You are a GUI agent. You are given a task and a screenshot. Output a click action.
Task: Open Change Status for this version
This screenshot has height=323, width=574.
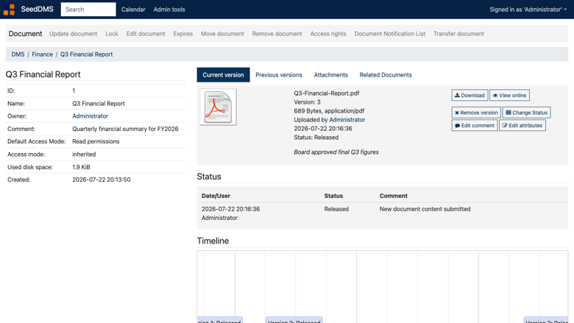pos(526,113)
